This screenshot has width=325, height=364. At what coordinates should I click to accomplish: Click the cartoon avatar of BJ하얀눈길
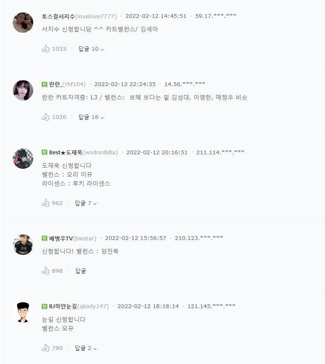23,312
